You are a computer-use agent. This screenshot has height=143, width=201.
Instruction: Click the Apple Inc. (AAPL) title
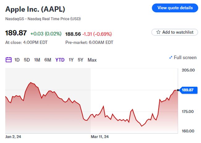click(x=35, y=9)
